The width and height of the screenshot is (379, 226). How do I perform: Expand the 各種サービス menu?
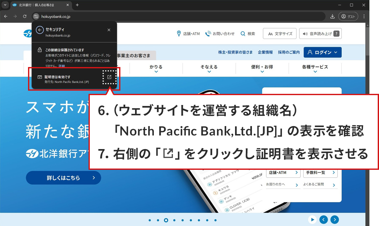[x=315, y=68]
